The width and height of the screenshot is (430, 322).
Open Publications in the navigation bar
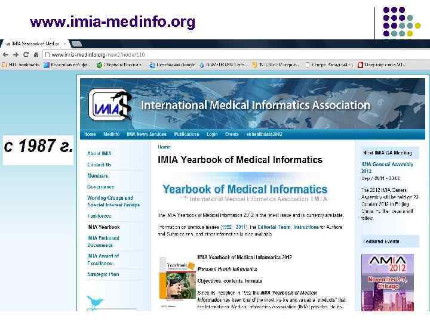pos(186,134)
